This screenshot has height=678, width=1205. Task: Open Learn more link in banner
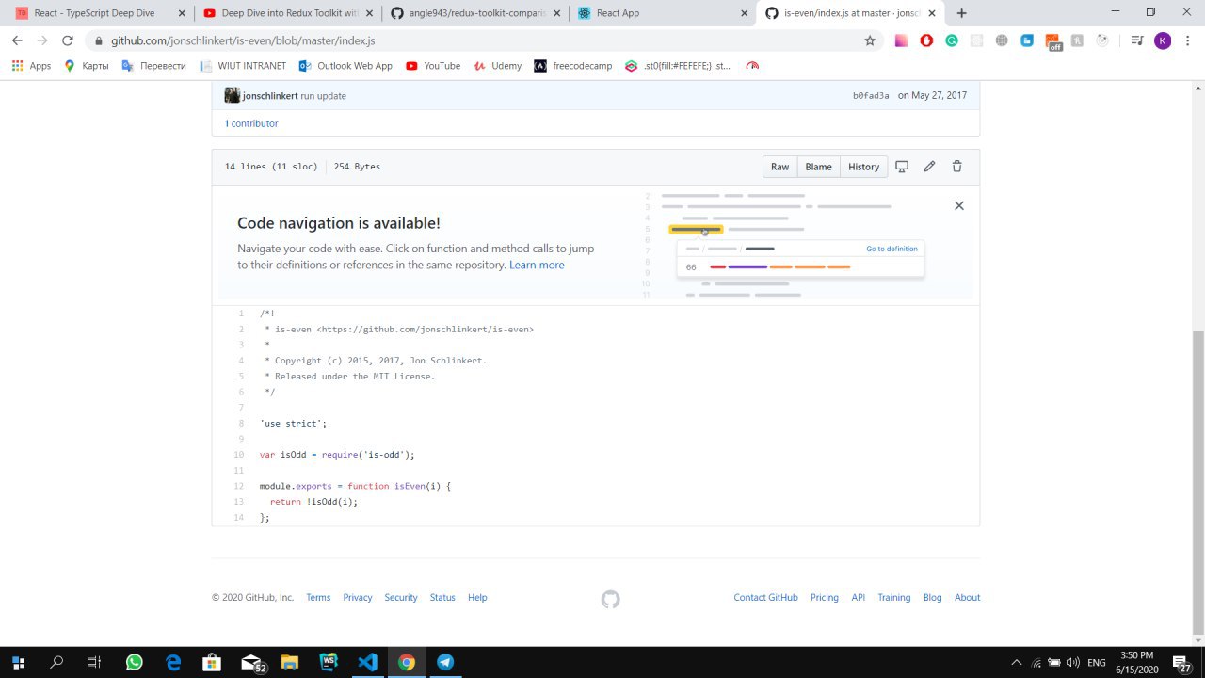537,265
